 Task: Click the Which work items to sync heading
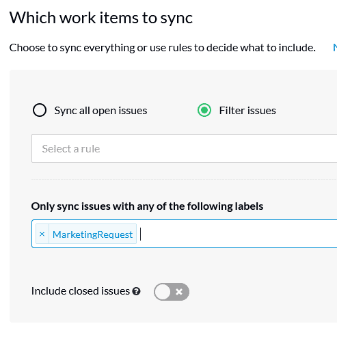point(101,18)
